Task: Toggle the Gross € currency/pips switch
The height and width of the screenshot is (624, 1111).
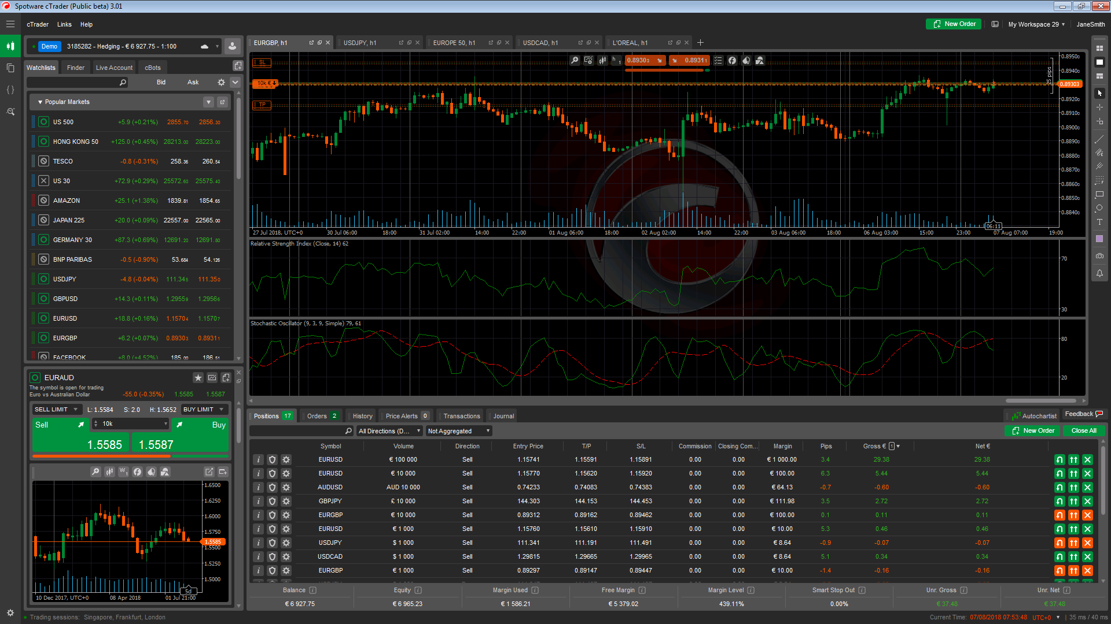Action: click(x=892, y=446)
